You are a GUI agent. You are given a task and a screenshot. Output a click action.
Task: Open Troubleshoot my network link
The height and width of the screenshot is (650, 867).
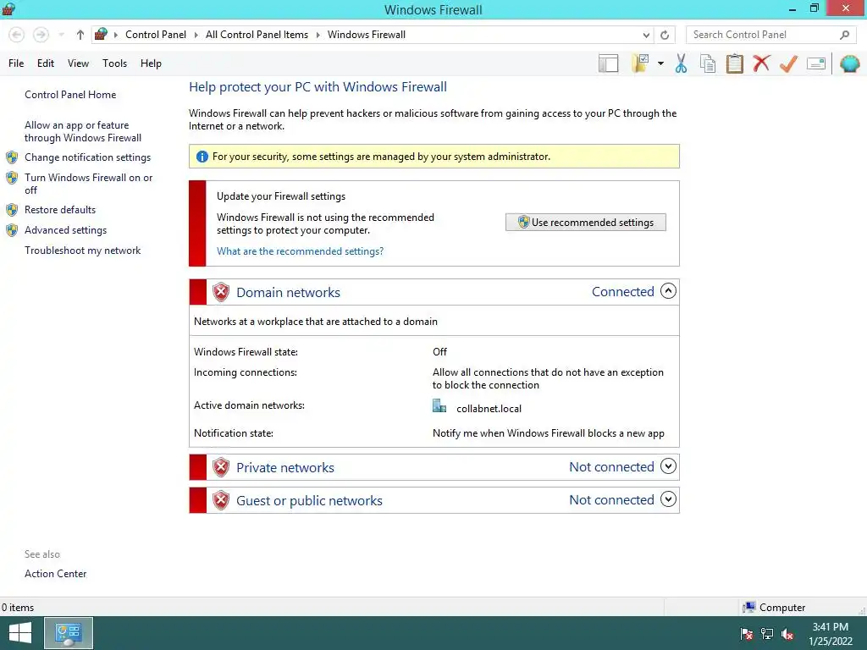tap(82, 251)
